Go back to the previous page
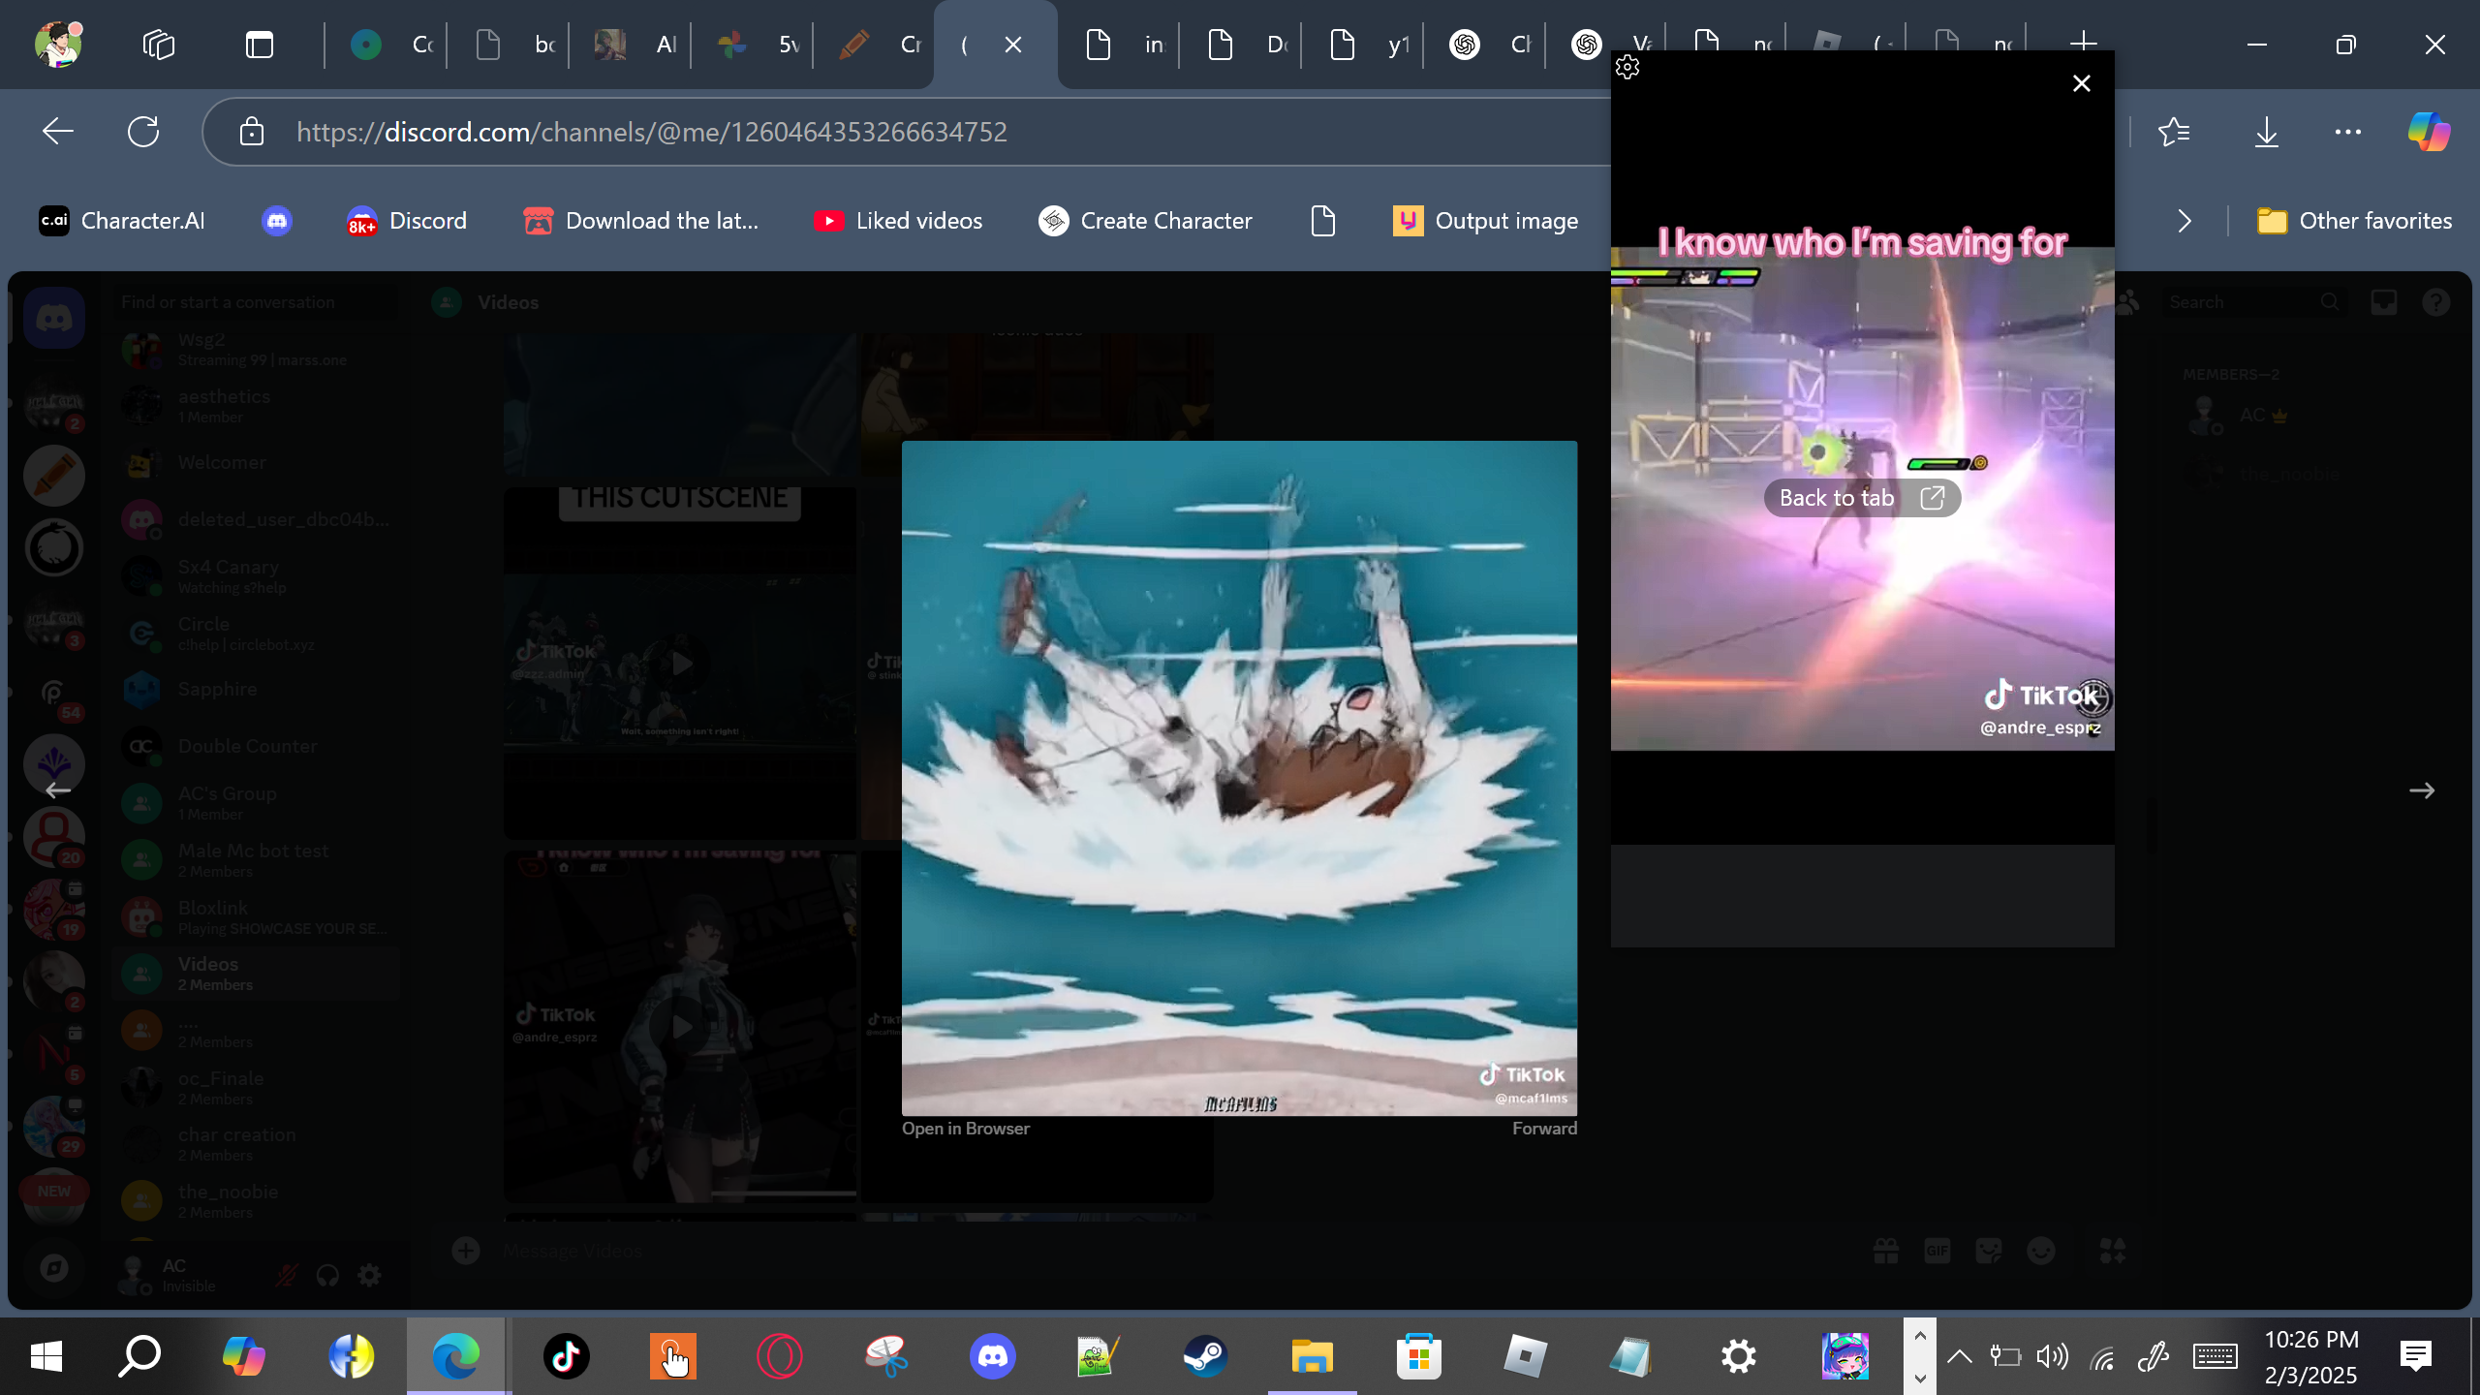The height and width of the screenshot is (1395, 2480). point(58,132)
